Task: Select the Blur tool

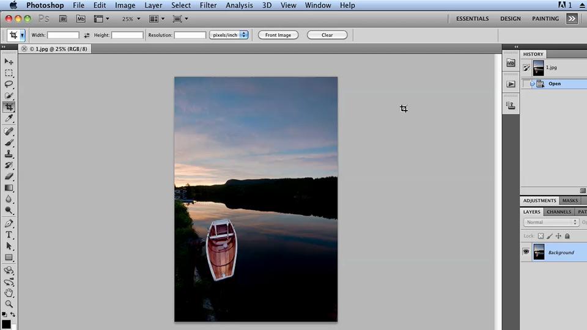Action: (9, 199)
